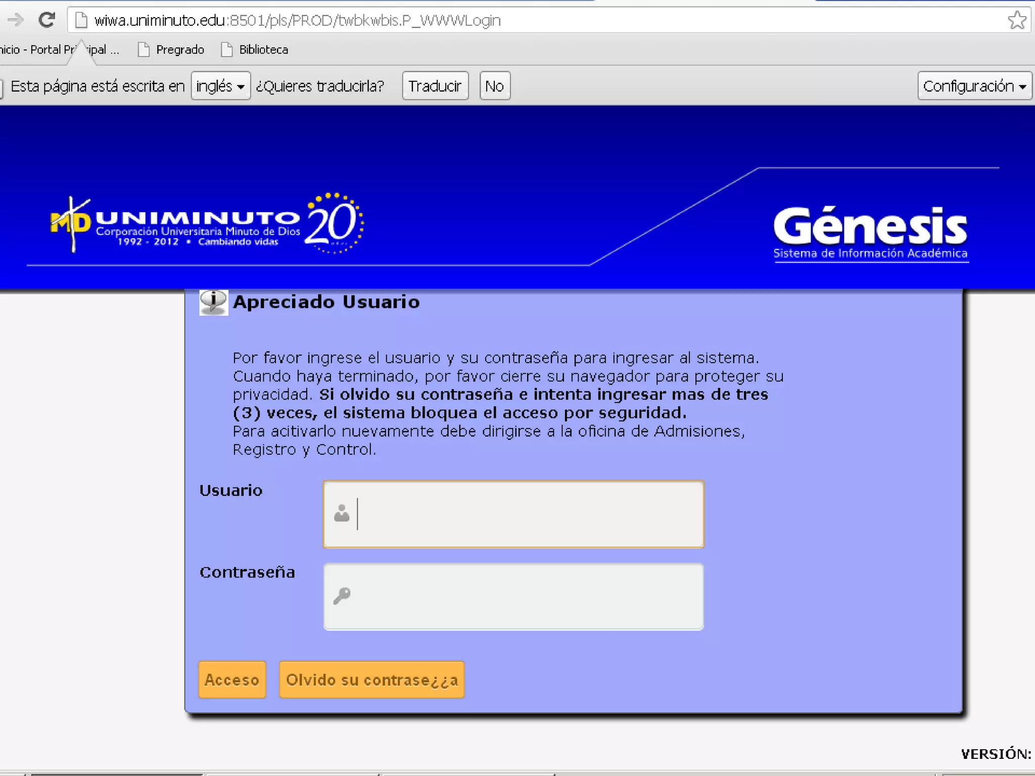The image size is (1035, 776).
Task: Click the key icon in Contraseña field
Action: 342,596
